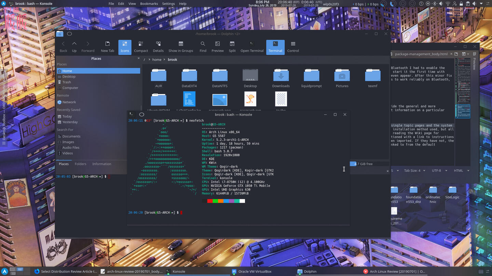This screenshot has width=492, height=276.
Task: Switch to the Information panel tab
Action: click(101, 164)
